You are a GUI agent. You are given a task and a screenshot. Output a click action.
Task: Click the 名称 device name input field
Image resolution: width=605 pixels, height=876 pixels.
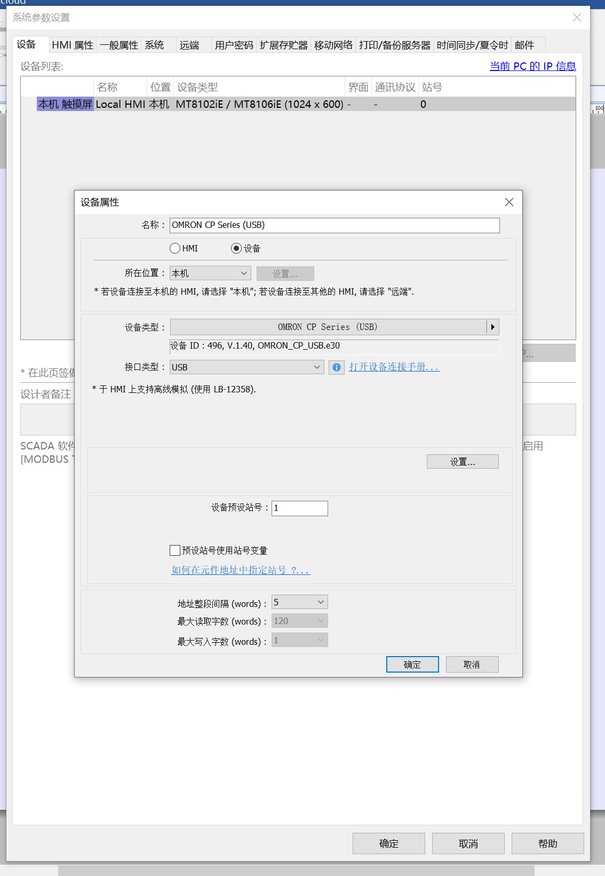pos(335,225)
